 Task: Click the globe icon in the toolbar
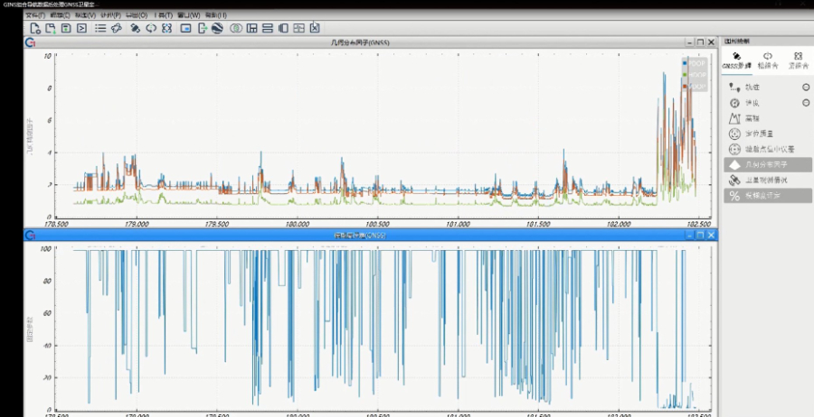pyautogui.click(x=217, y=28)
